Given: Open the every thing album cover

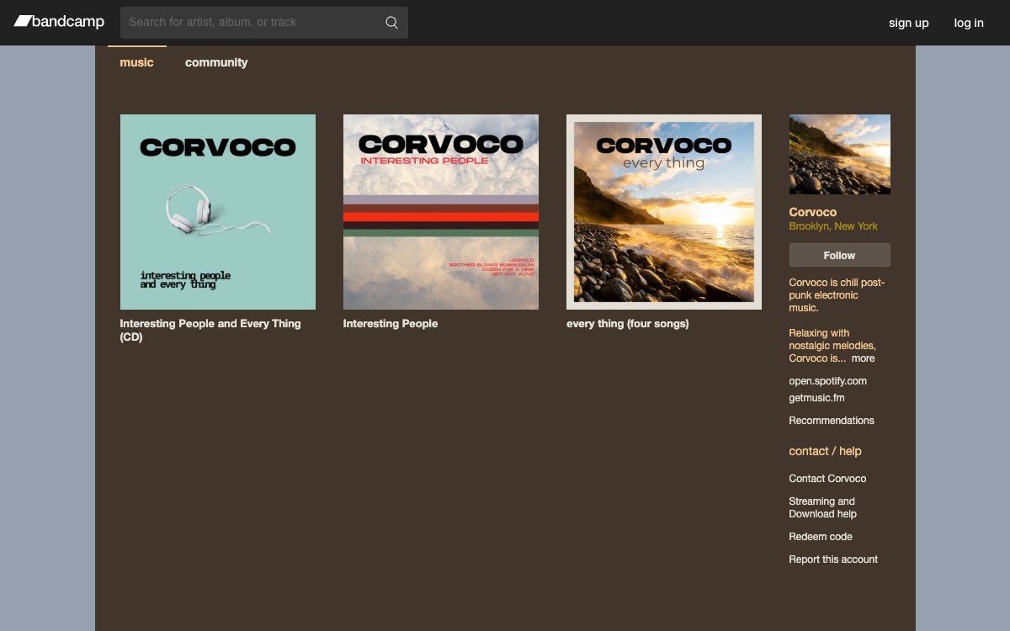Looking at the screenshot, I should (x=664, y=212).
